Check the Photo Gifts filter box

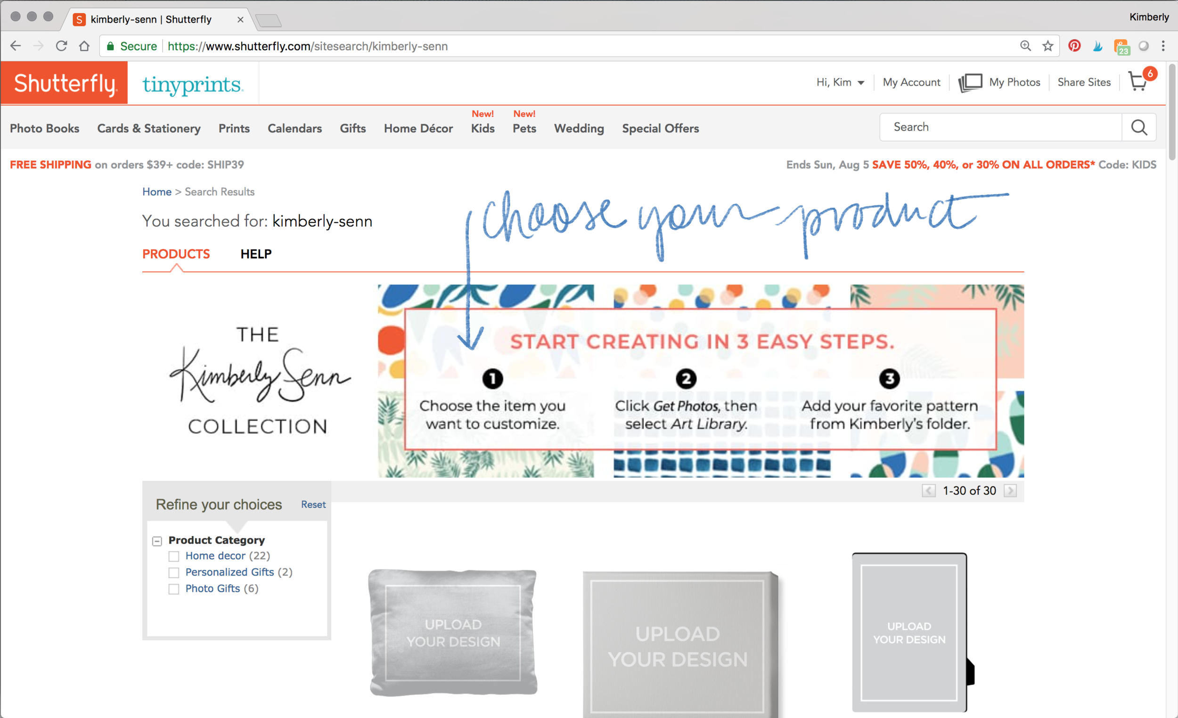pyautogui.click(x=174, y=589)
